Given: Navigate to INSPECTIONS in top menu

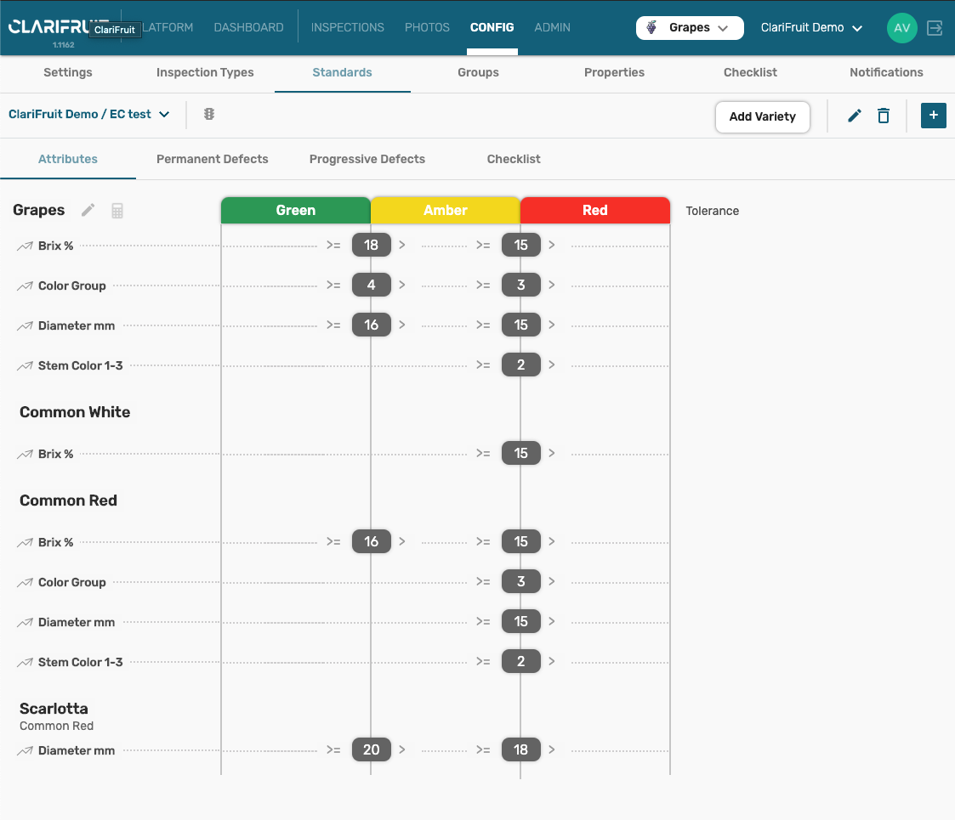Looking at the screenshot, I should [347, 27].
